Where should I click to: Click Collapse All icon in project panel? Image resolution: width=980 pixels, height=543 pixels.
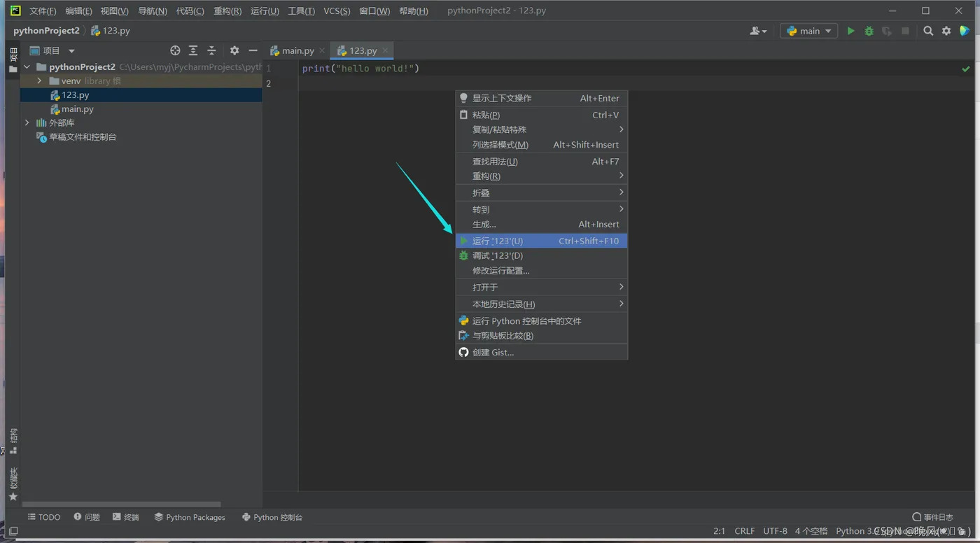click(211, 50)
